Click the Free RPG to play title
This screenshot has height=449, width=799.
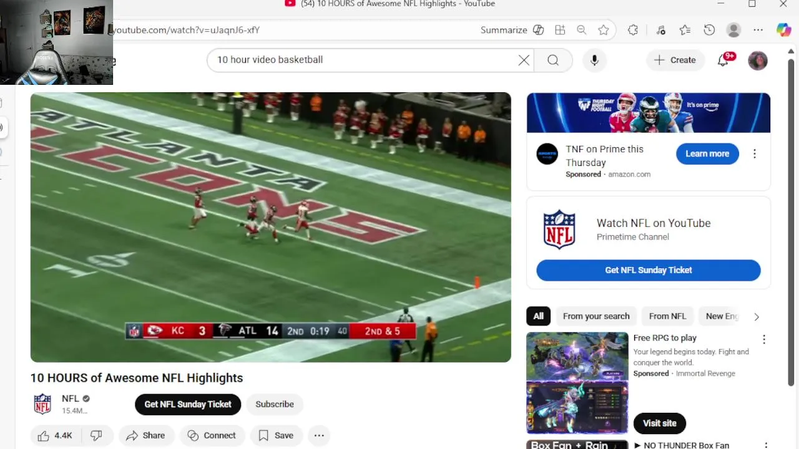pyautogui.click(x=665, y=338)
